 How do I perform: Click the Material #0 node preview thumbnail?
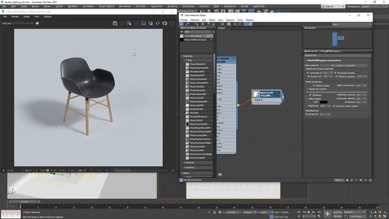tap(256, 94)
